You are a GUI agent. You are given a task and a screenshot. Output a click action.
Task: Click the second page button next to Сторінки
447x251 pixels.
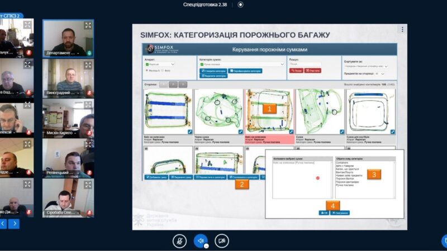coord(173,85)
